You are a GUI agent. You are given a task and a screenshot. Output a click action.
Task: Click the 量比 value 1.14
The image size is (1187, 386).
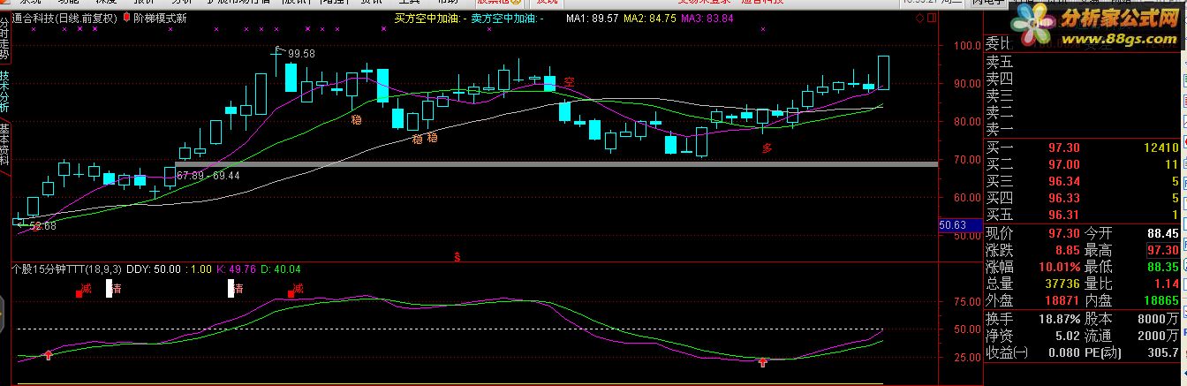coord(1167,284)
